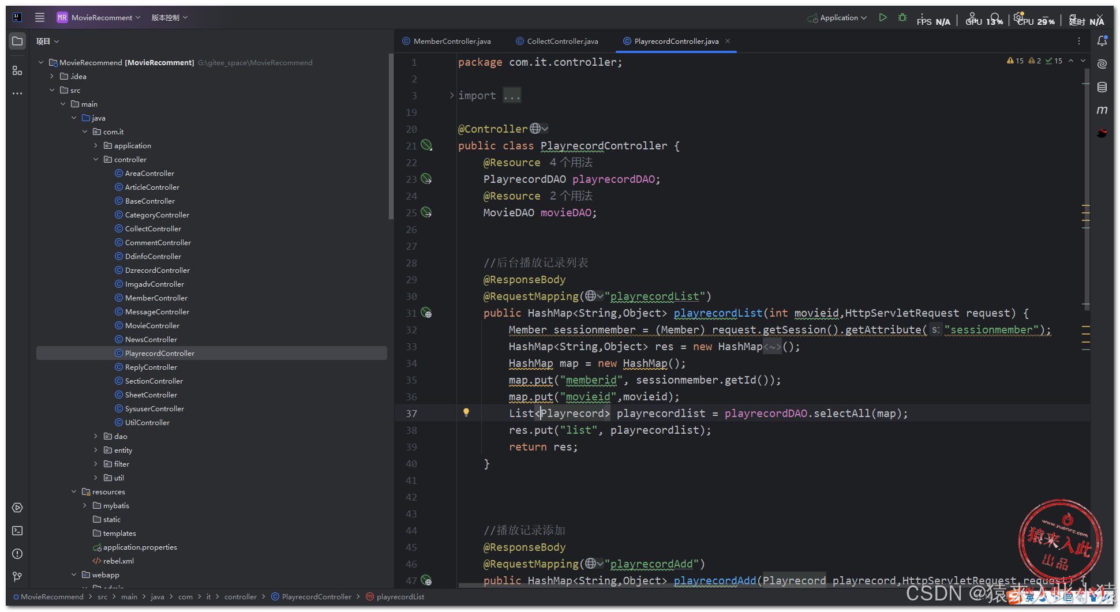Run the Application configuration
This screenshot has width=1120, height=612.
coord(883,17)
